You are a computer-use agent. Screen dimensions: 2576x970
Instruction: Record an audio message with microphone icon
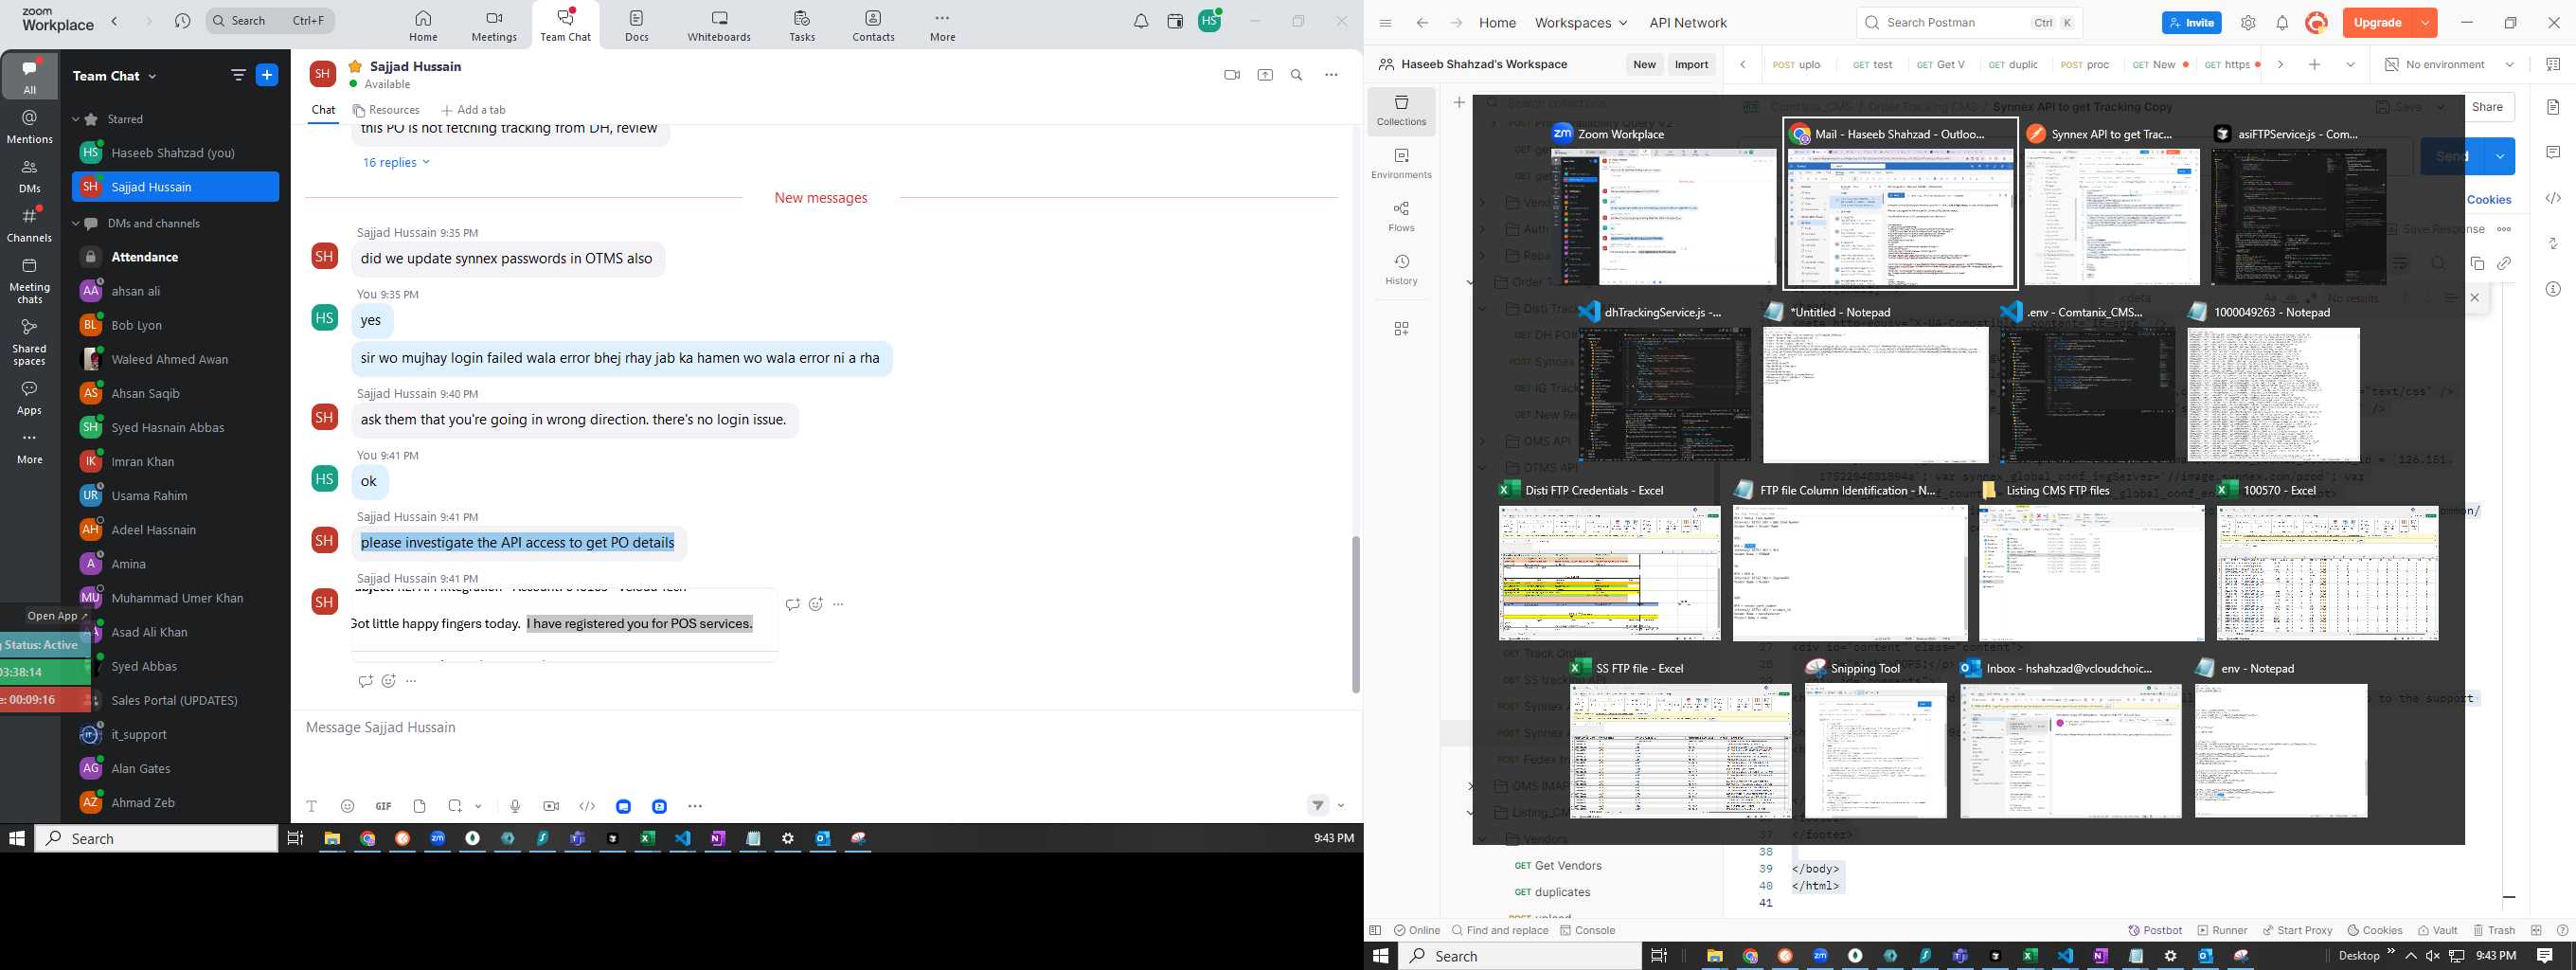515,806
